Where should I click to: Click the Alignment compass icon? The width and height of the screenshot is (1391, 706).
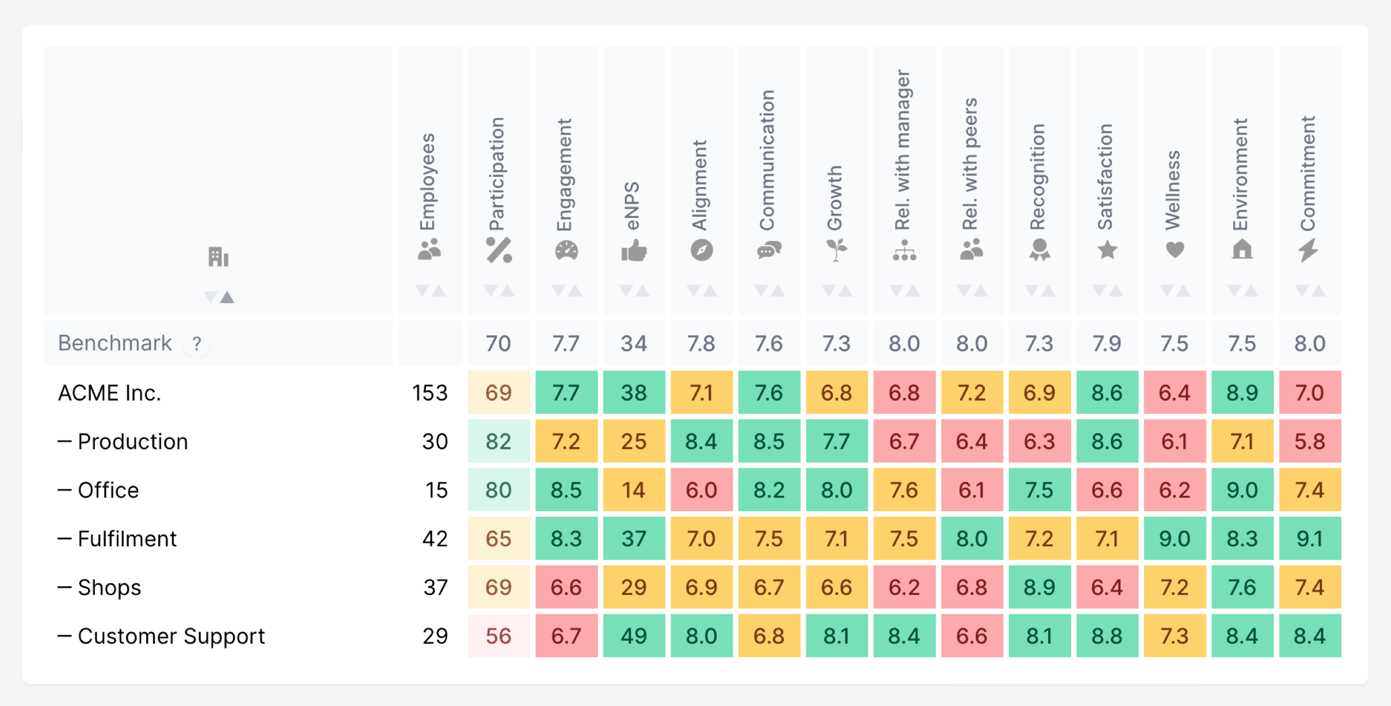click(702, 250)
